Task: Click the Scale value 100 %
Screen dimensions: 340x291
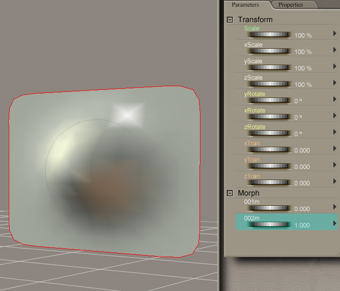Action: [x=303, y=35]
